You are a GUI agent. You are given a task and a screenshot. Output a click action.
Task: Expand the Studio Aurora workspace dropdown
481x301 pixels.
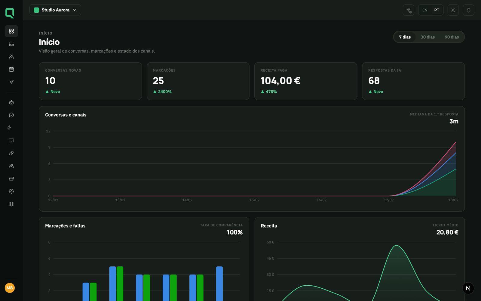[x=55, y=10]
